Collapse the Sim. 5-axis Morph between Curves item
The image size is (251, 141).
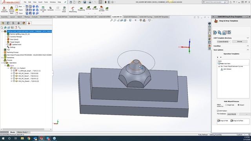click(219, 67)
